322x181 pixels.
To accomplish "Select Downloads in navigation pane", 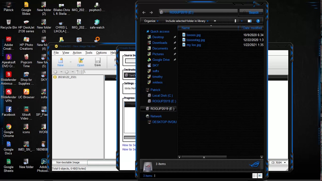I will click(160, 43).
